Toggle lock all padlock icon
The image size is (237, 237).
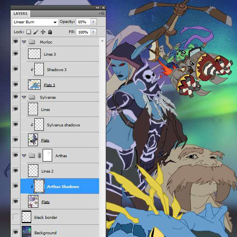(50, 32)
